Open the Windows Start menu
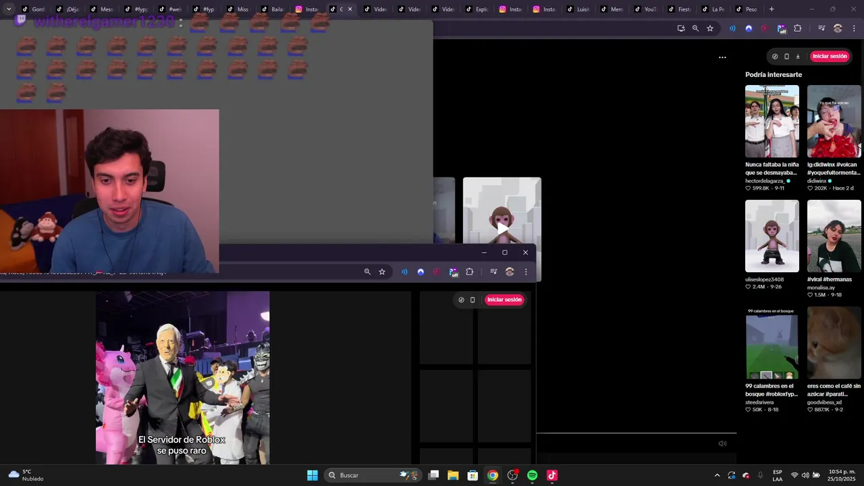Image resolution: width=864 pixels, height=486 pixels. [313, 475]
